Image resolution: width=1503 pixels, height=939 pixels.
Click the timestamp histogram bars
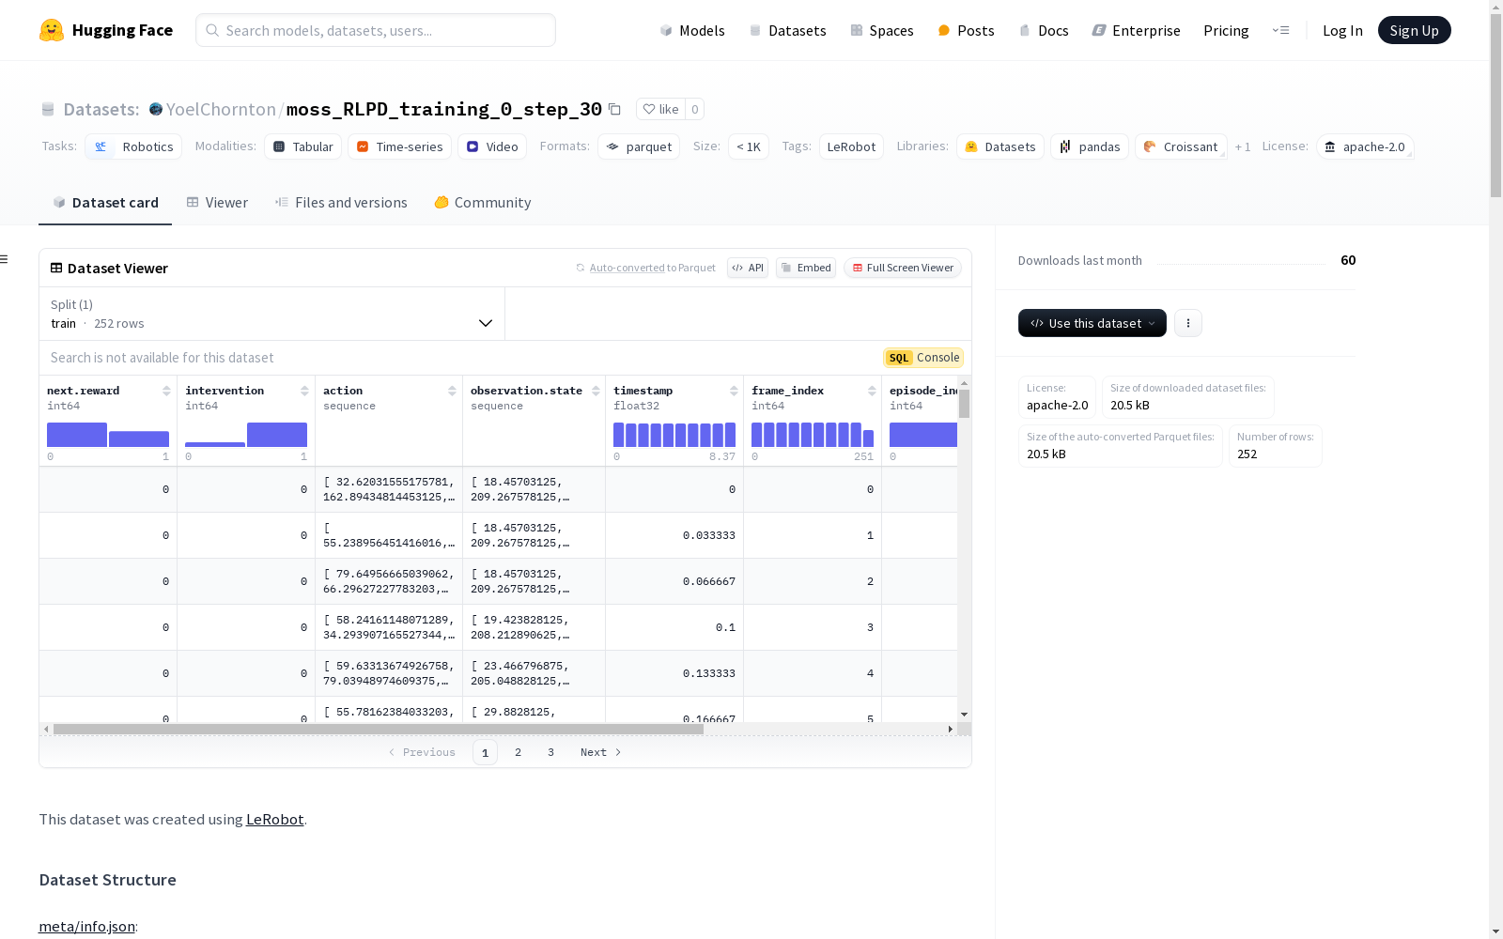click(674, 435)
